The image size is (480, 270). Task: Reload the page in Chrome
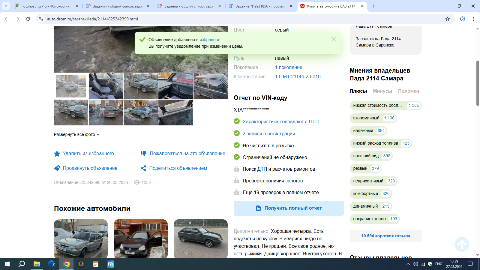(28, 19)
